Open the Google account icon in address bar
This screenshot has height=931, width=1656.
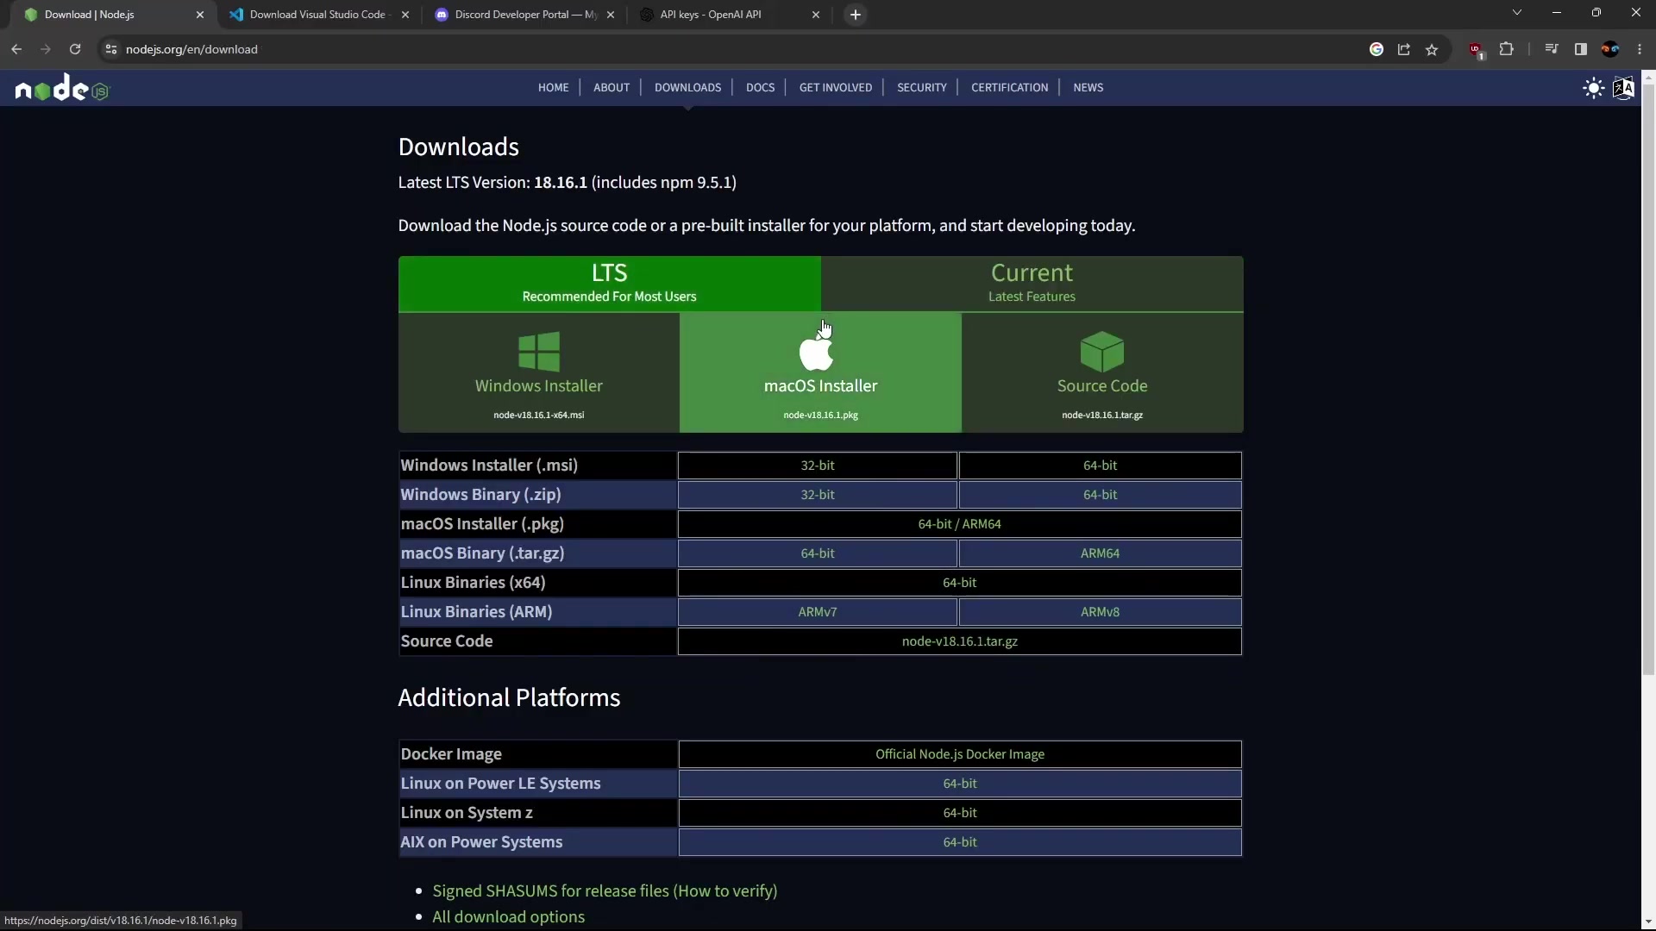(1377, 49)
